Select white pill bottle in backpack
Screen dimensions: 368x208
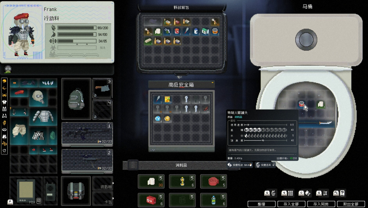196,31
